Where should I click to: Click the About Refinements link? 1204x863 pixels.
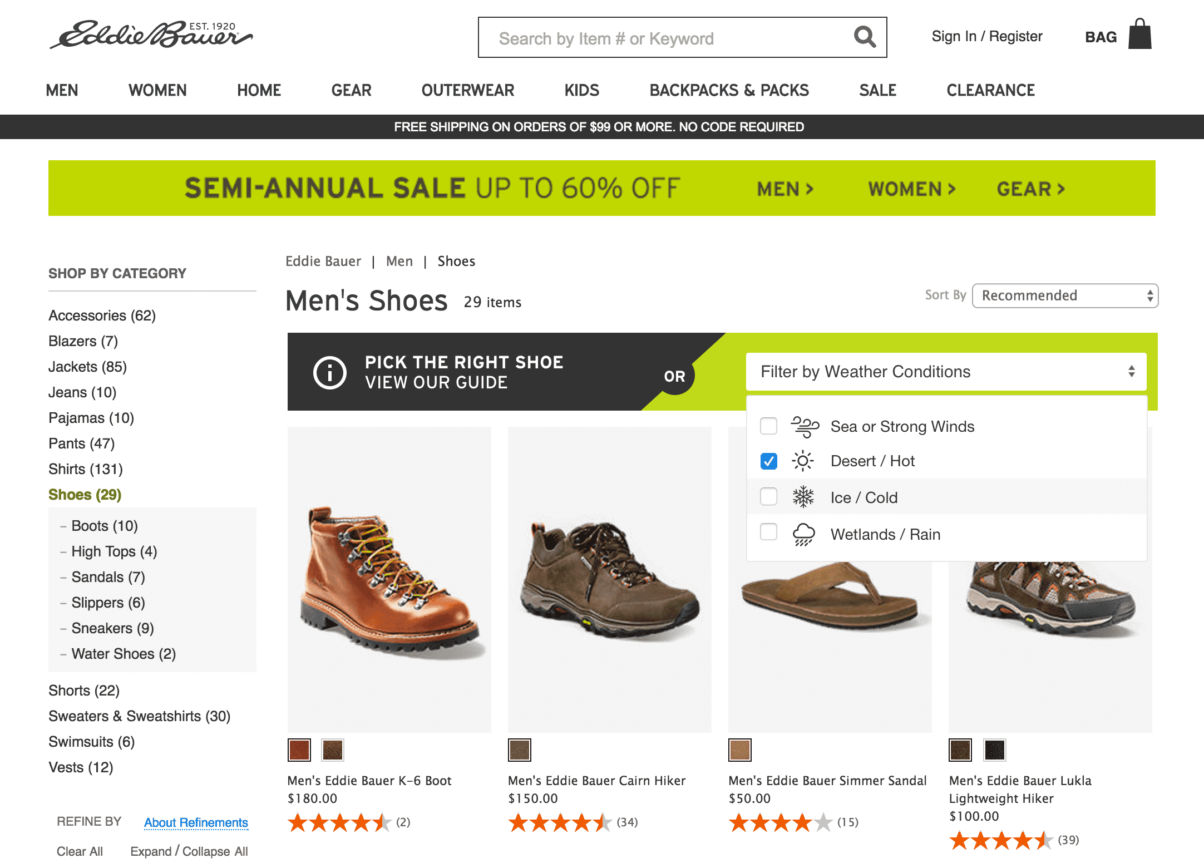coord(196,822)
